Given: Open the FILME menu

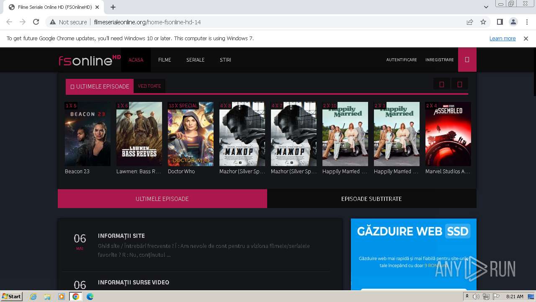Looking at the screenshot, I should 165,60.
